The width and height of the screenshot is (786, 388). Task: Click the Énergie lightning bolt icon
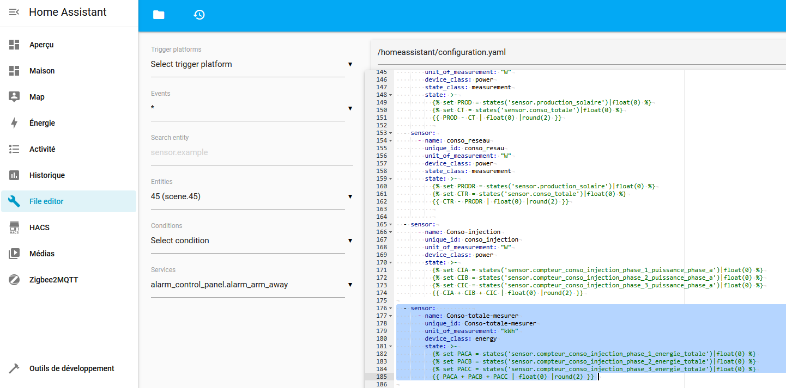14,123
